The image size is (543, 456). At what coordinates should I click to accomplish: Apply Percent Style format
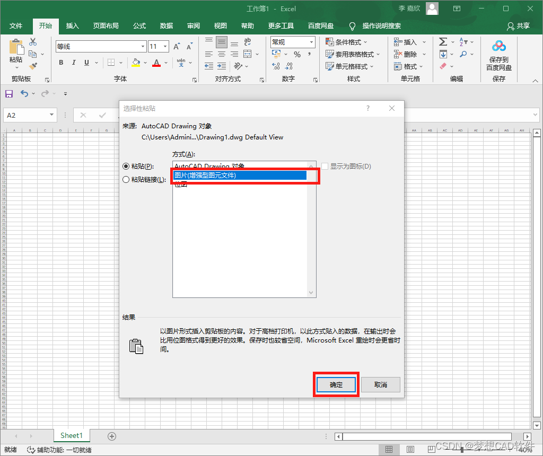pyautogui.click(x=297, y=55)
